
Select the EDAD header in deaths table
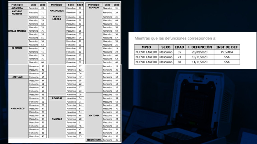179,47
